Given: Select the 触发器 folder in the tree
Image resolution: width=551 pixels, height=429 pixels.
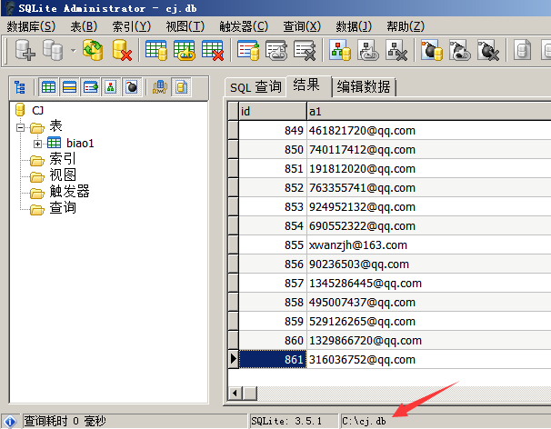Looking at the screenshot, I should coord(69,192).
